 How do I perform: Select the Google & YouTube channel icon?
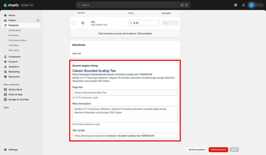(6, 99)
